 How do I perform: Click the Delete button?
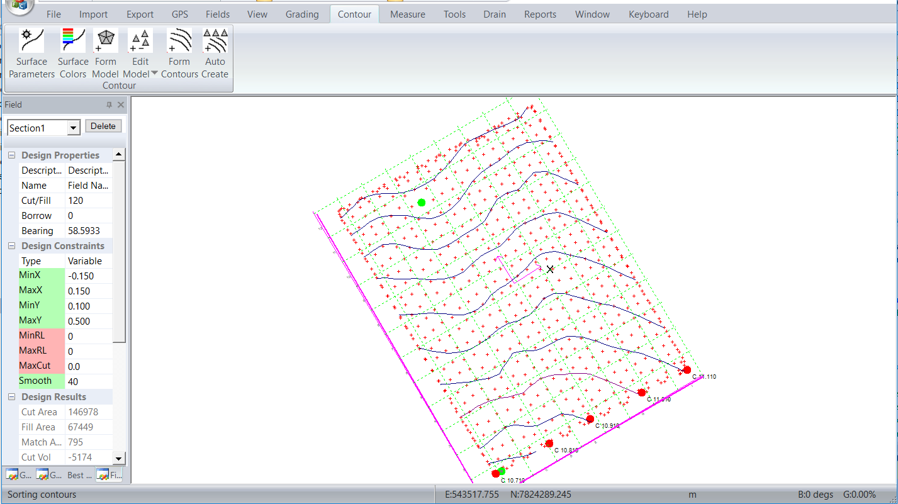click(x=103, y=126)
